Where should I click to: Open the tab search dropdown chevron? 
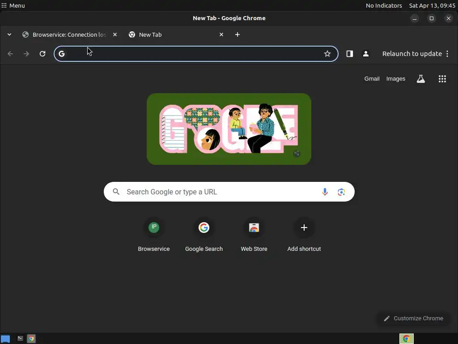9,34
